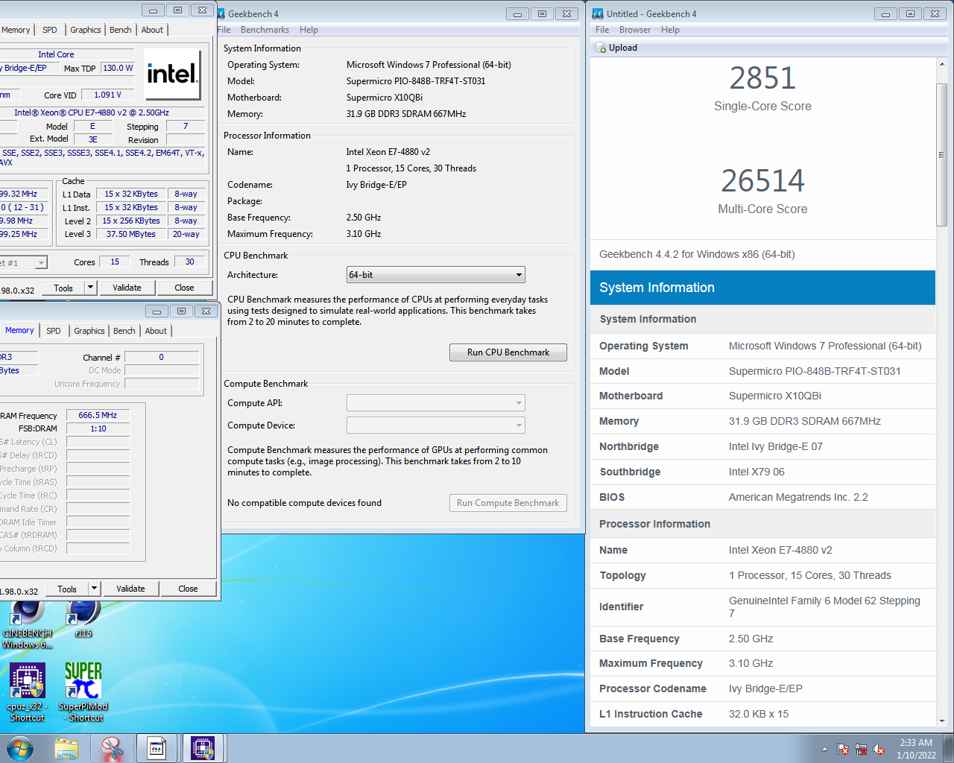Screen dimensions: 954x763
Task: Click the Run CPU Benchmark button
Action: [508, 352]
